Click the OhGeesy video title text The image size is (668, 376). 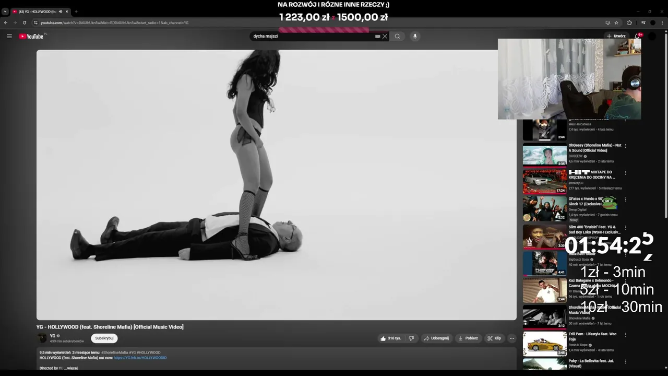point(595,148)
